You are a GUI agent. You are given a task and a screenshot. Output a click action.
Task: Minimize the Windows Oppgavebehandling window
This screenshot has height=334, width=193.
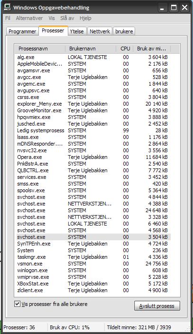pyautogui.click(x=163, y=8)
